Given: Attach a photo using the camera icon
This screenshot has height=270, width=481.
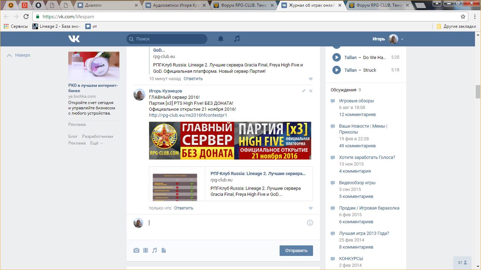Looking at the screenshot, I should pyautogui.click(x=136, y=250).
